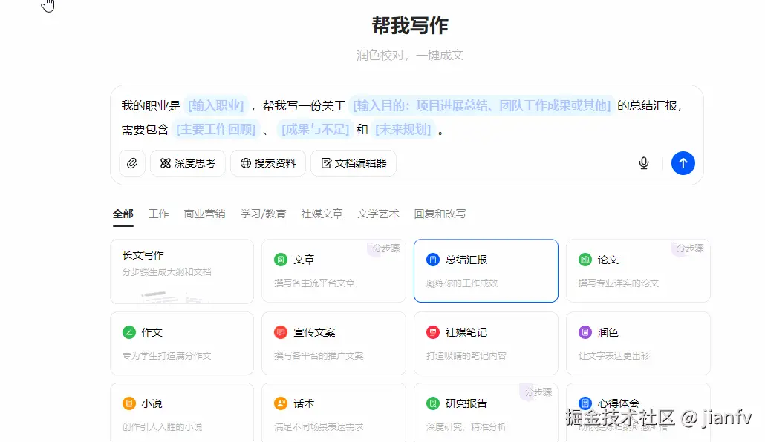This screenshot has height=442, width=765.
Task: Select the 文章 card title
Action: click(x=304, y=260)
